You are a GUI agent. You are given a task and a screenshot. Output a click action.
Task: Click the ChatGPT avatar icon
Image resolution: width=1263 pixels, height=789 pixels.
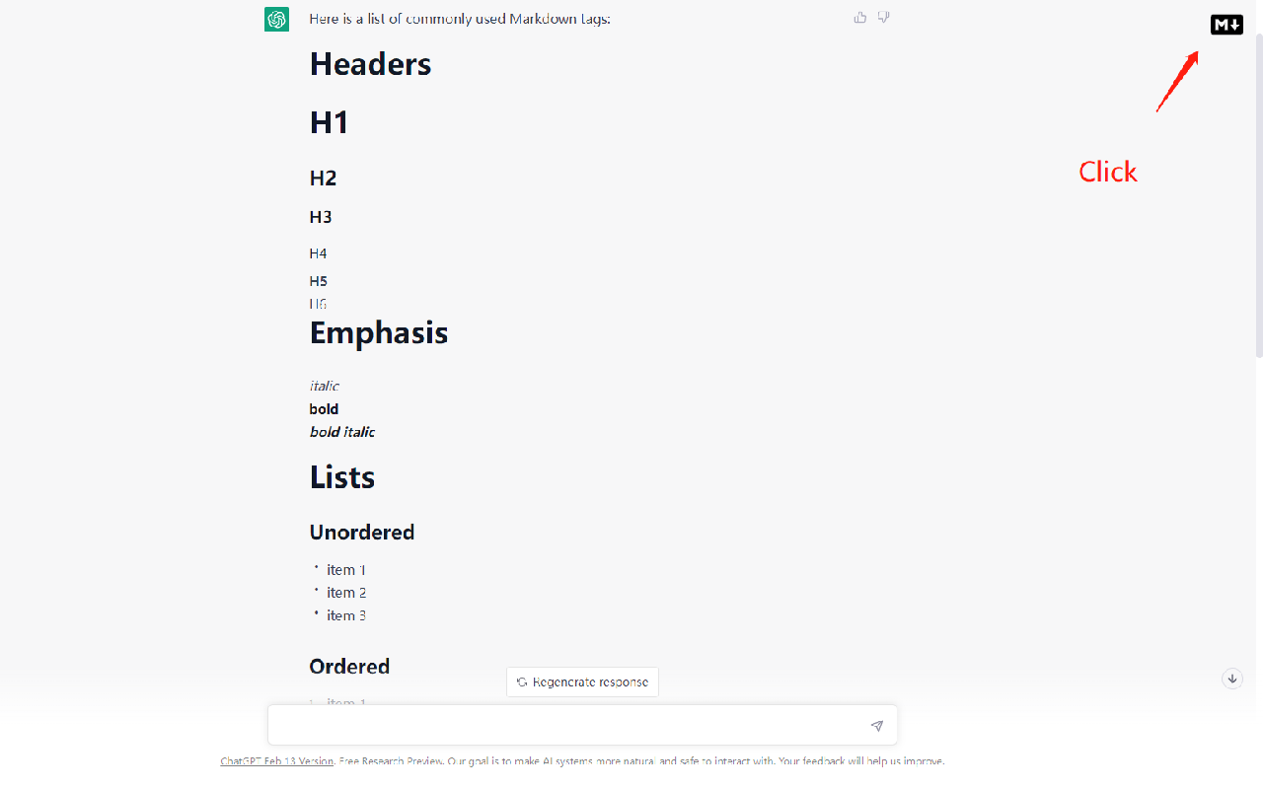coord(277,19)
